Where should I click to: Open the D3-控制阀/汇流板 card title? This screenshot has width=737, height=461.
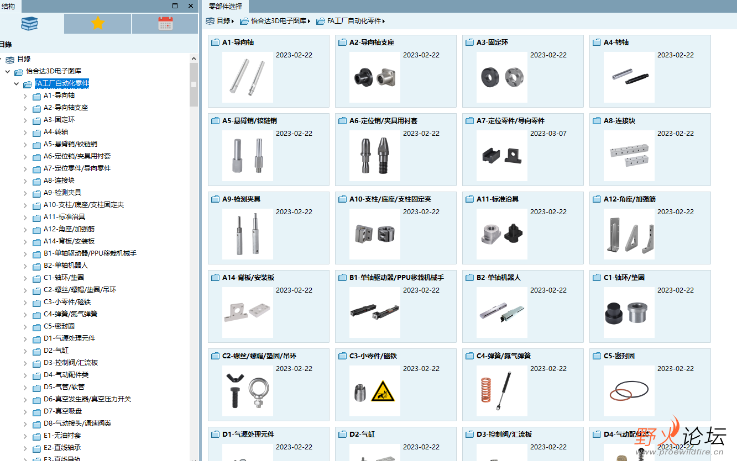click(x=504, y=434)
